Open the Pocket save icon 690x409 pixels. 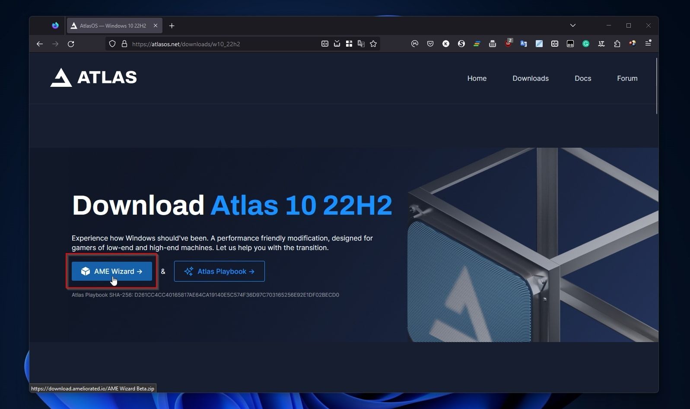click(430, 44)
